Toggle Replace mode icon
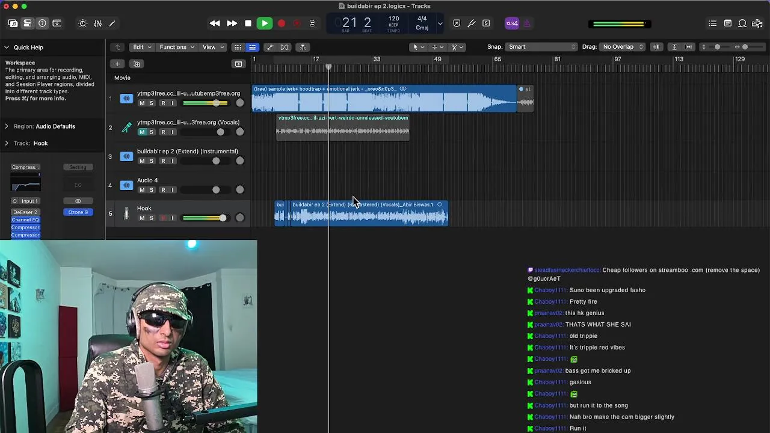The width and height of the screenshot is (770, 433). (457, 23)
